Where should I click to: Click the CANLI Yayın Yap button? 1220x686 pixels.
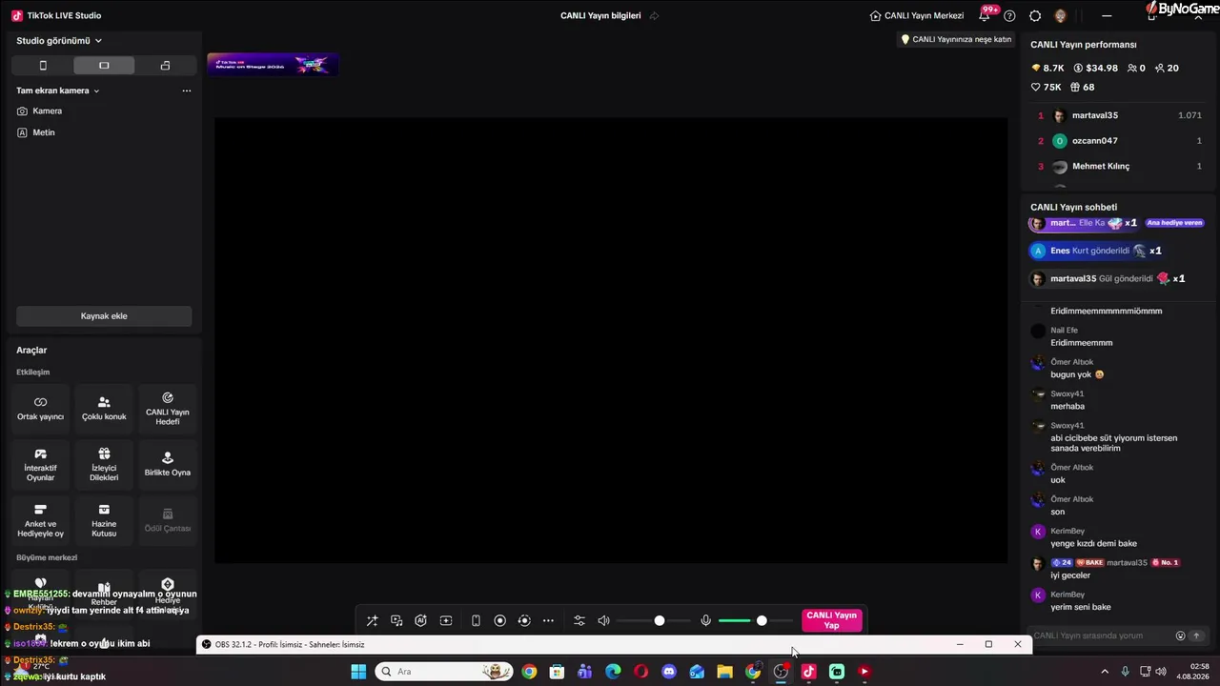click(x=832, y=621)
